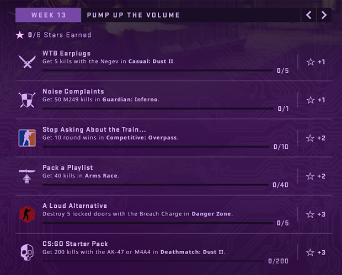Click the 0/40 Arms Race progress bar
Viewport: 342px width, 275px height.
[x=156, y=185]
